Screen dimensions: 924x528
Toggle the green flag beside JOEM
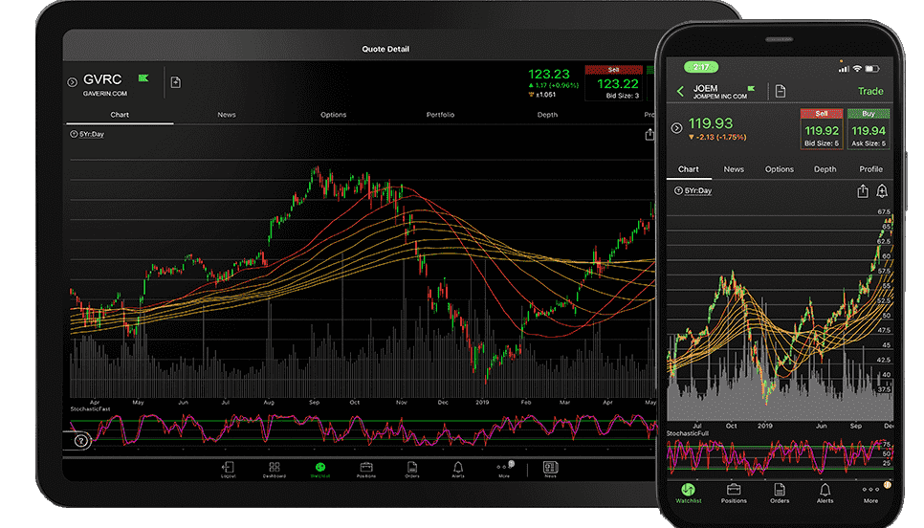pyautogui.click(x=750, y=88)
